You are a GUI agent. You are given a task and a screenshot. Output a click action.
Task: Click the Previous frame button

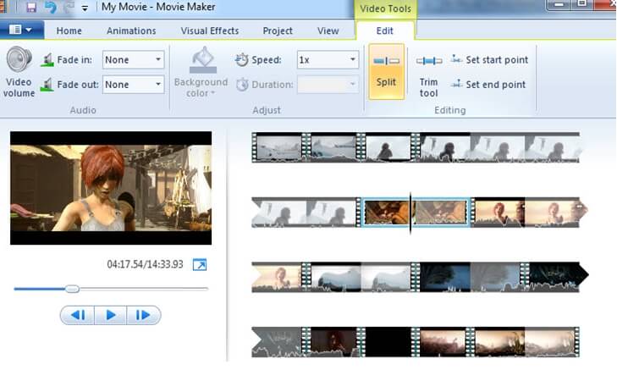point(78,315)
